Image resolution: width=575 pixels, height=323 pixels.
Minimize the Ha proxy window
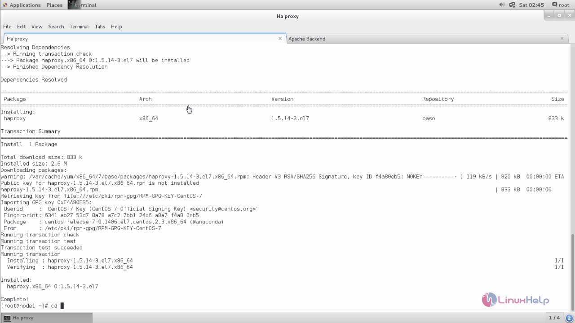point(549,16)
